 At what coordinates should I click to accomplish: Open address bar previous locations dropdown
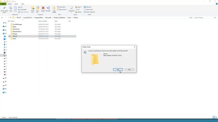(x=189, y=18)
